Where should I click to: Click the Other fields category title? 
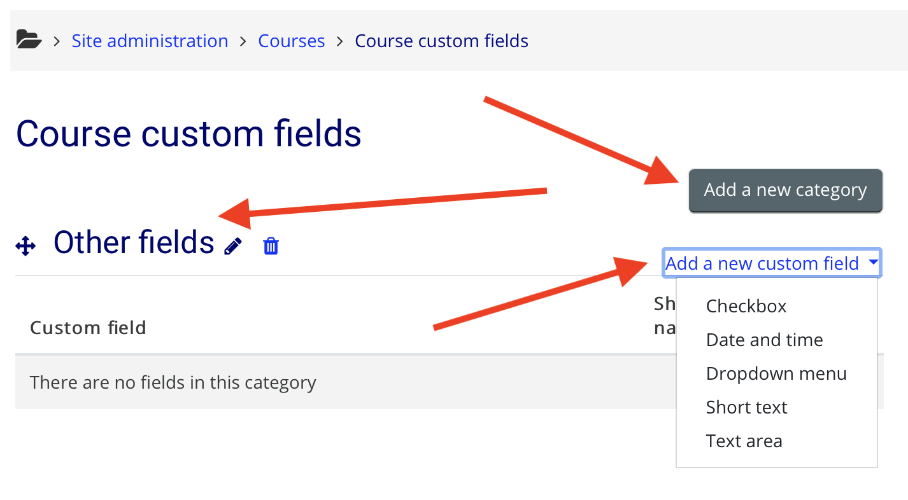[133, 242]
